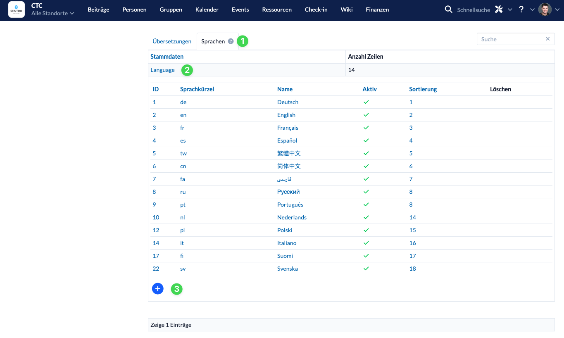The width and height of the screenshot is (564, 338).
Task: Click the help icon on Sprachen tab
Action: (x=231, y=41)
